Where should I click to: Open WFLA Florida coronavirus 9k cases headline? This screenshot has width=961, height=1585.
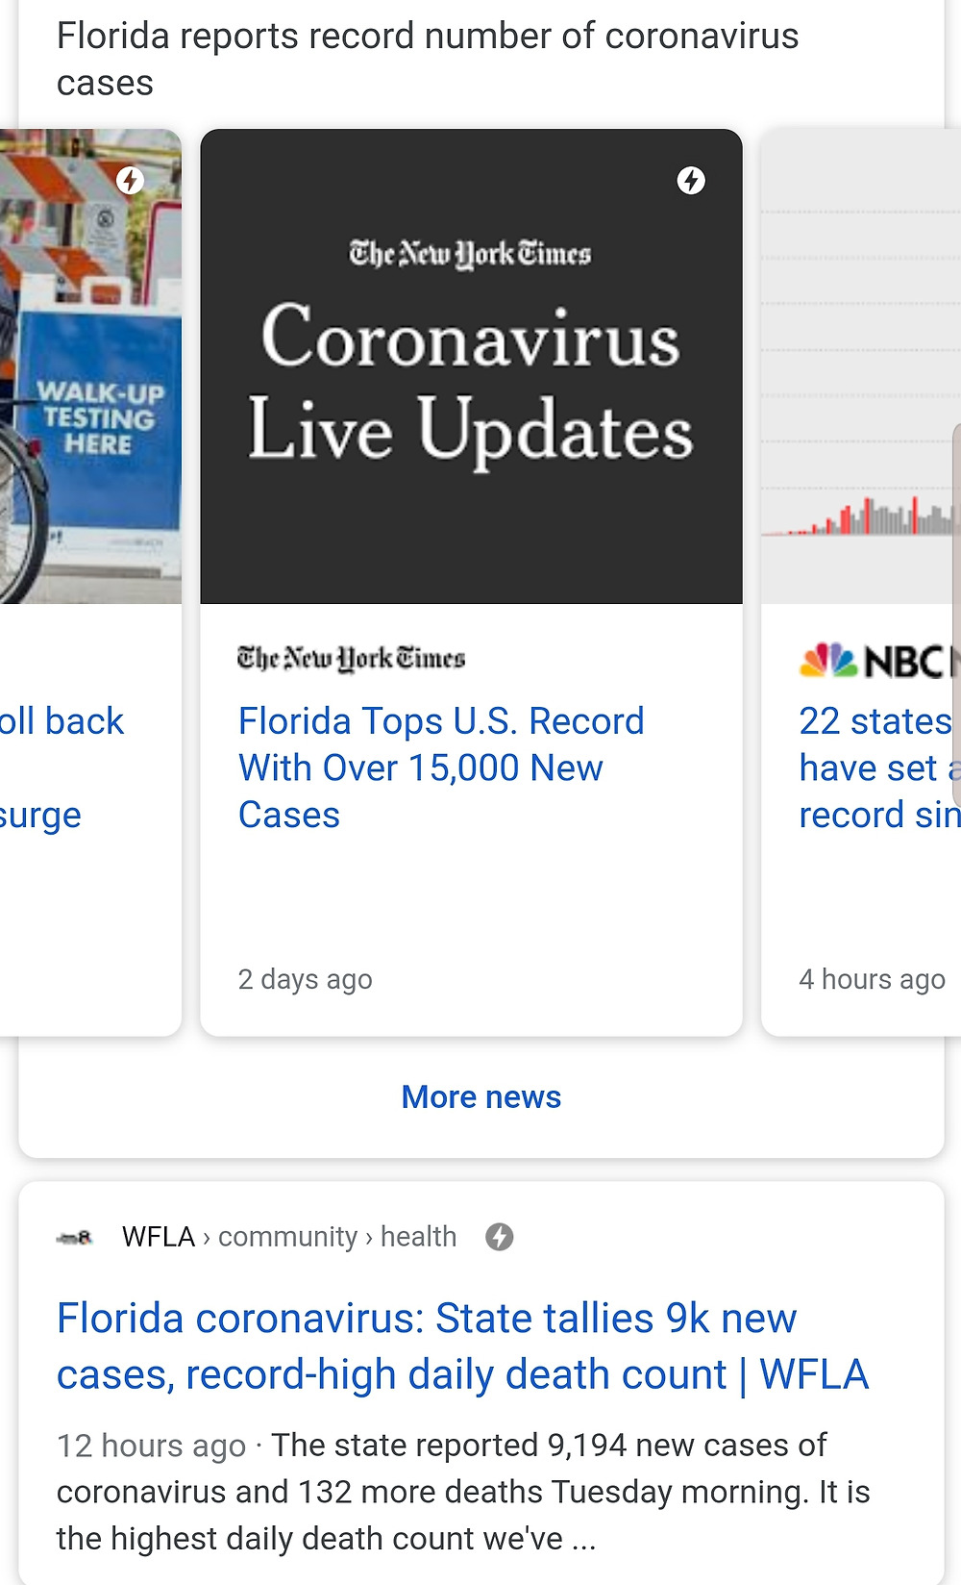click(462, 1346)
